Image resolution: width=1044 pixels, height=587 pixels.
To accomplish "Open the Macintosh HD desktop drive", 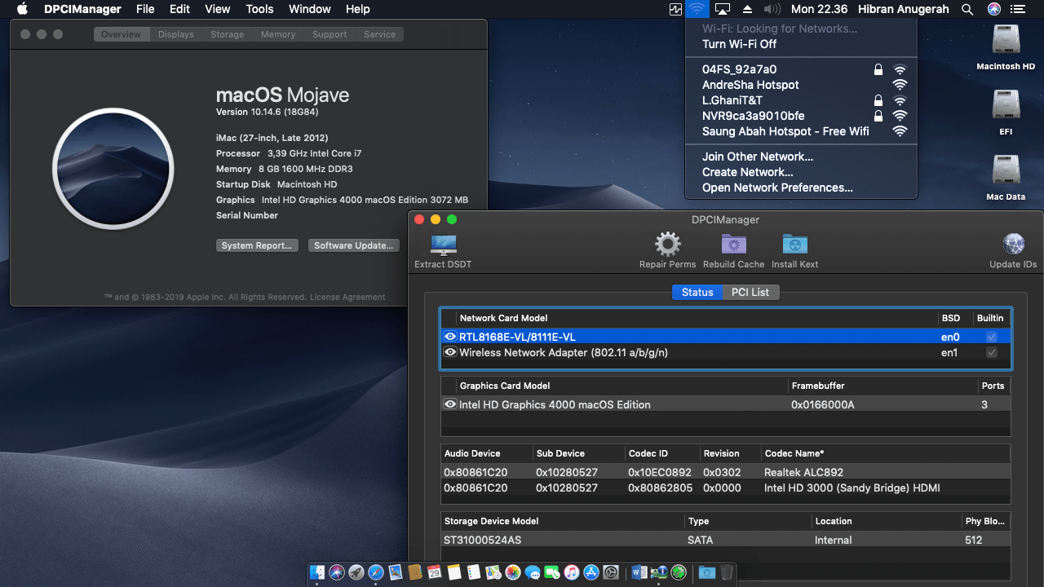I will [x=1006, y=40].
